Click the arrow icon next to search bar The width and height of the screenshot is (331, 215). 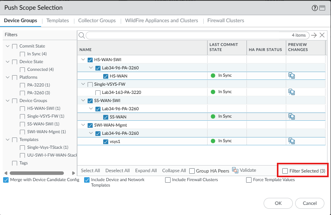314,35
